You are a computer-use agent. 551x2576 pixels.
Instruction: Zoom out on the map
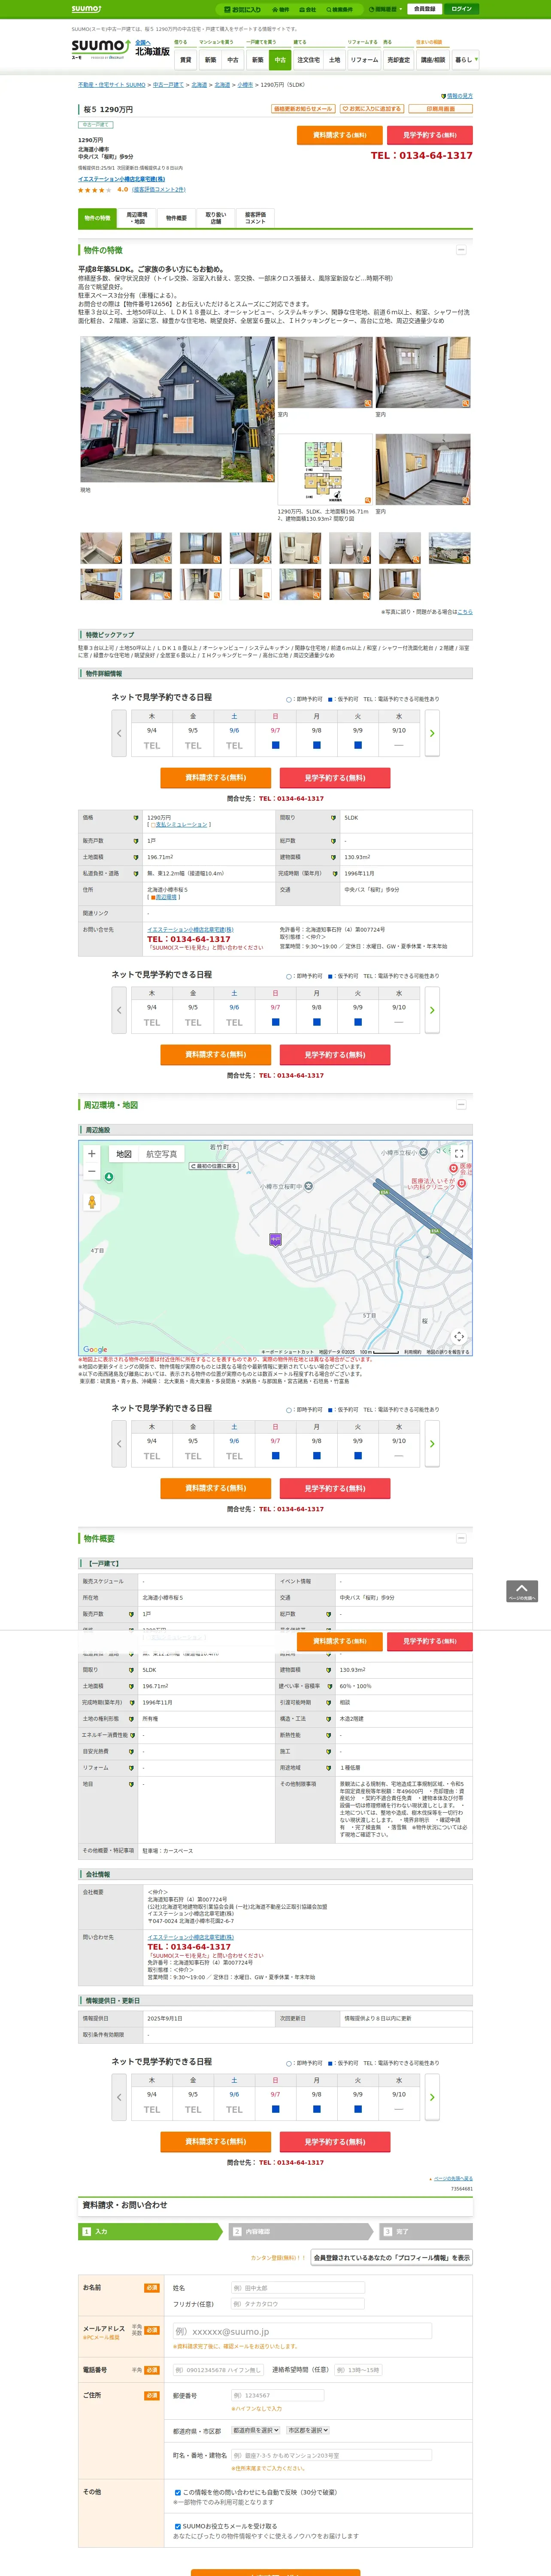tap(92, 1171)
